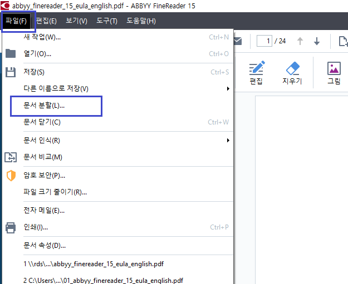The image size is (348, 284).
Task: Choose 열기(O)... menu entry
Action: click(x=117, y=53)
